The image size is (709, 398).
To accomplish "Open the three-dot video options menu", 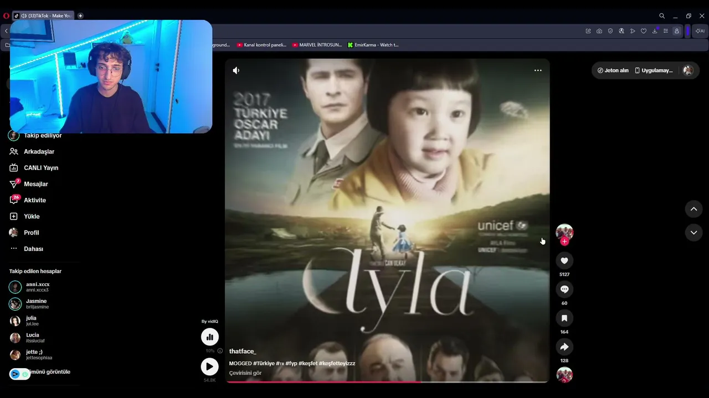I will coord(538,70).
